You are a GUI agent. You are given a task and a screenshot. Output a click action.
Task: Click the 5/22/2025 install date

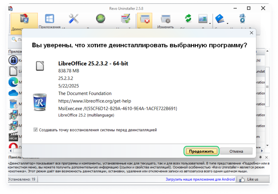click(68, 86)
